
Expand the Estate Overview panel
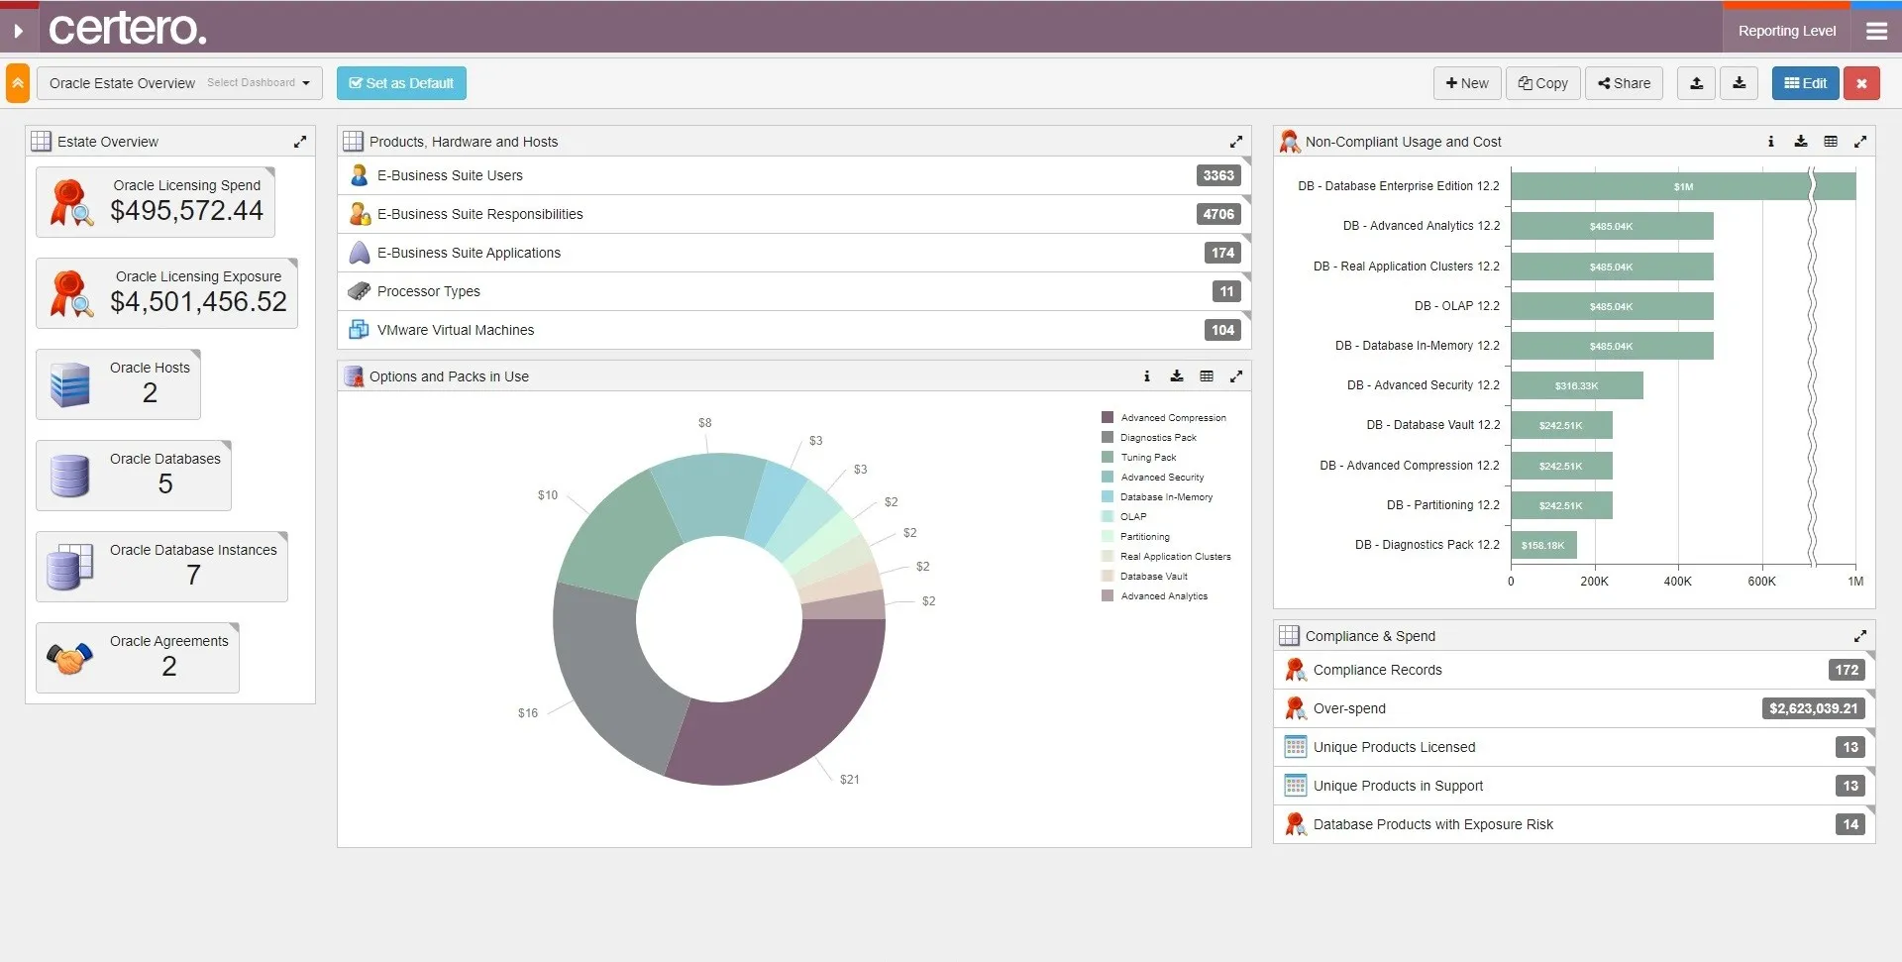pyautogui.click(x=300, y=142)
